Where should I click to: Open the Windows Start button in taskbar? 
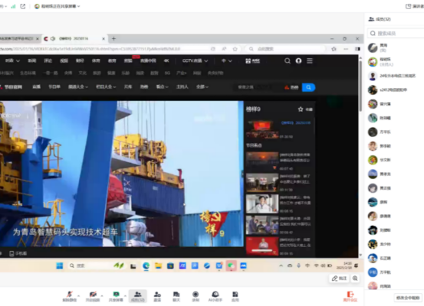pyautogui.click(x=60, y=265)
